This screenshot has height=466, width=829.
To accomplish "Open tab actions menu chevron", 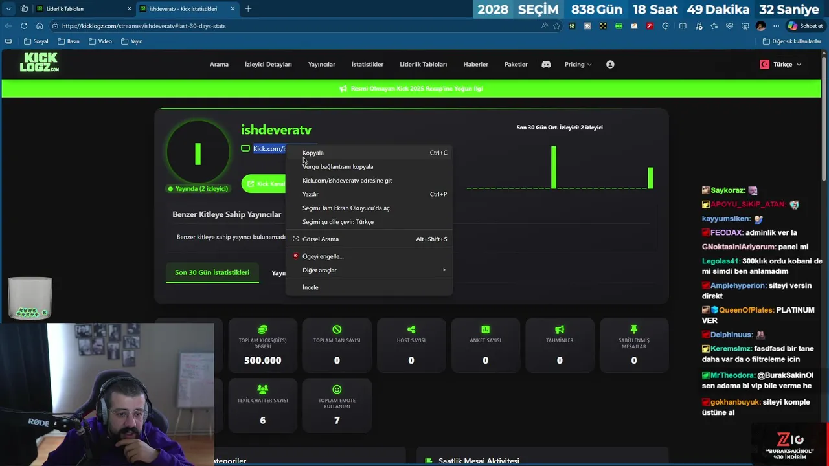I will coord(8,8).
